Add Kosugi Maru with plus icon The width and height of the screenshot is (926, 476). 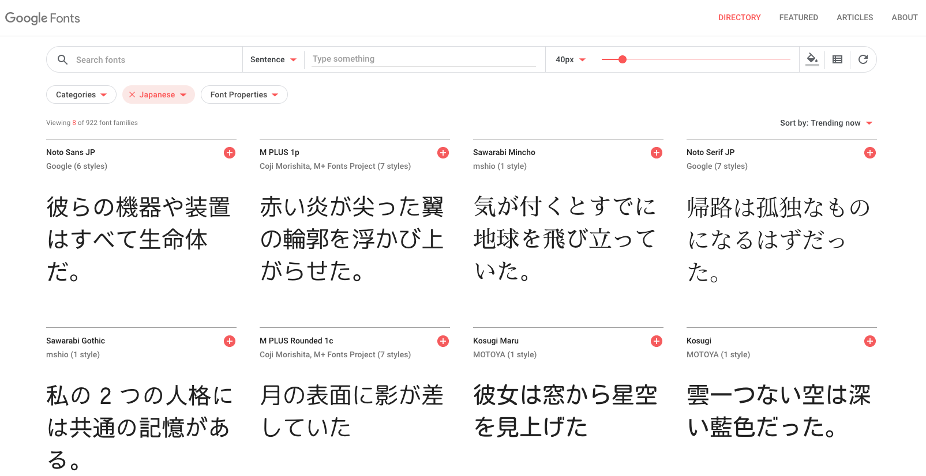tap(657, 341)
